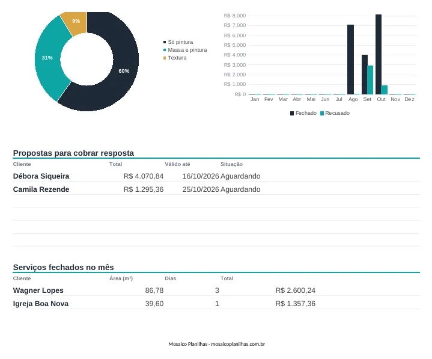Click the Massa e pintura legend swatch

tap(165, 50)
